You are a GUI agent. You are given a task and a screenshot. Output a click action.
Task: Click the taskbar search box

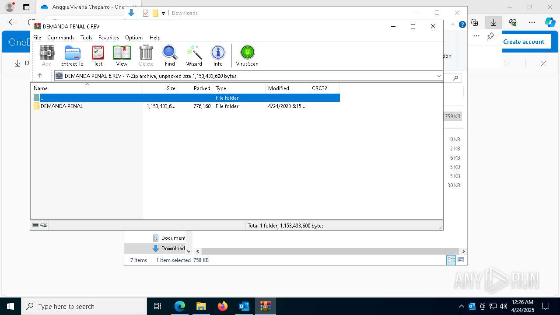point(84,306)
